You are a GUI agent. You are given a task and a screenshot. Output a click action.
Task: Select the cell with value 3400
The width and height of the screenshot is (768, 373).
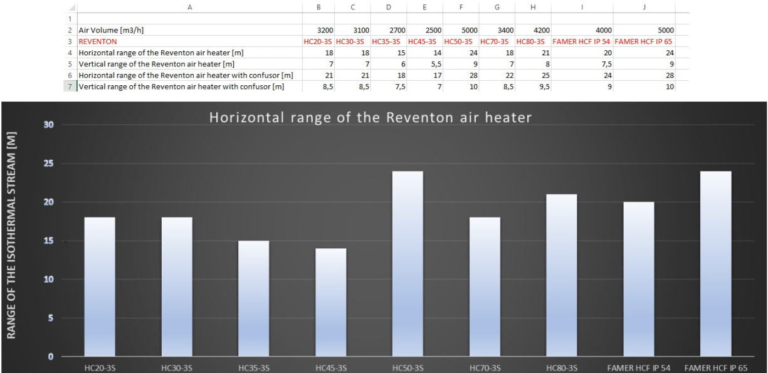click(497, 30)
